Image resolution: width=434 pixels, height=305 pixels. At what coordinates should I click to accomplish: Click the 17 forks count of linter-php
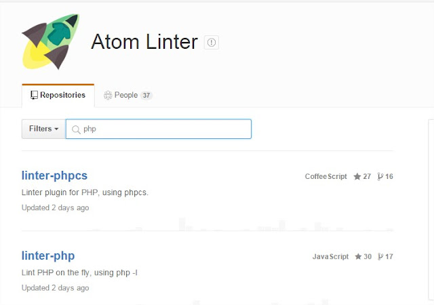[x=389, y=257]
